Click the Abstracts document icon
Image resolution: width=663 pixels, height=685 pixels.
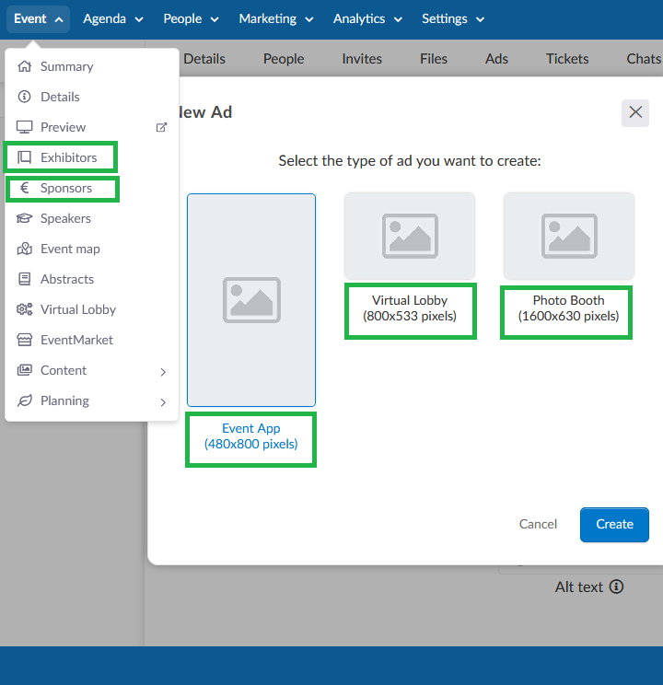pos(25,279)
